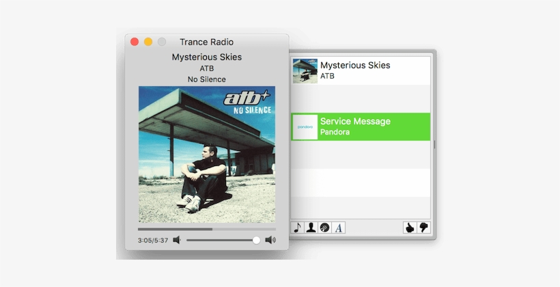Give the song a thumbs up
This screenshot has height=287, width=560.
[x=410, y=228]
